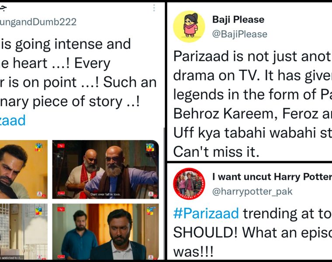
Task: Open the @harrypotter_pak handle link
Action: tap(252, 191)
